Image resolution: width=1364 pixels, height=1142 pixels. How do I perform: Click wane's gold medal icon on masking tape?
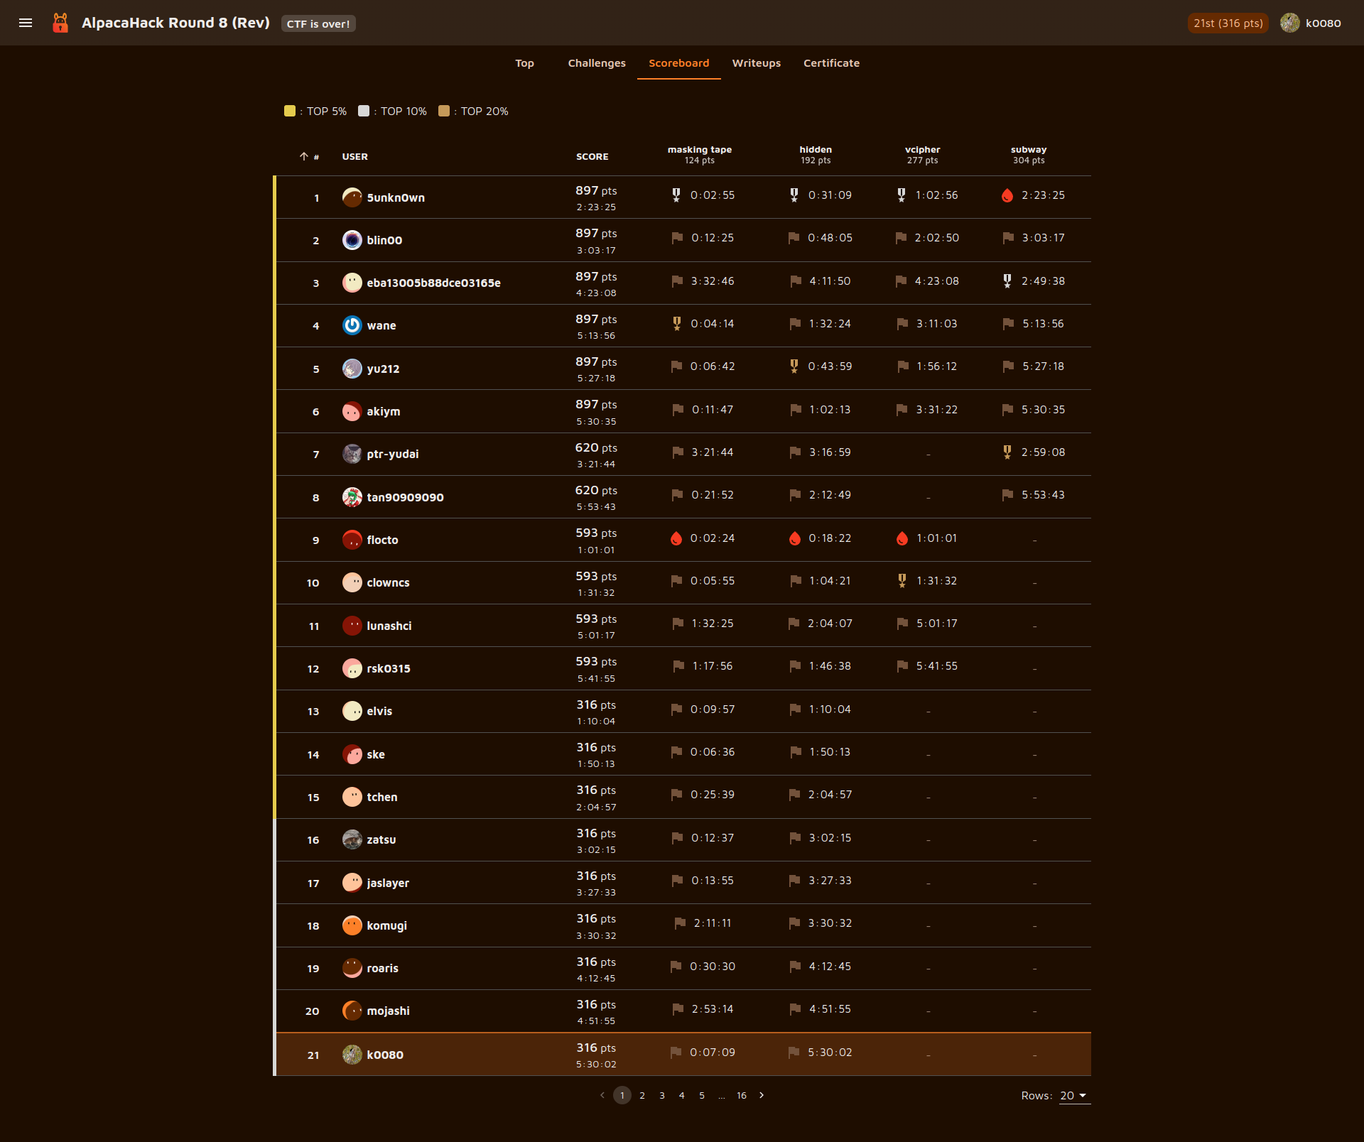pos(676,324)
